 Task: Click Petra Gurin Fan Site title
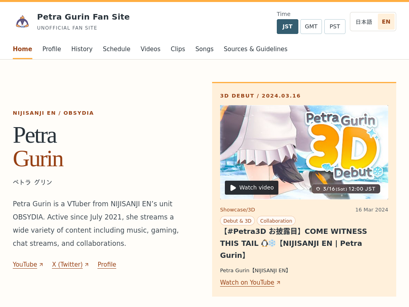click(83, 17)
